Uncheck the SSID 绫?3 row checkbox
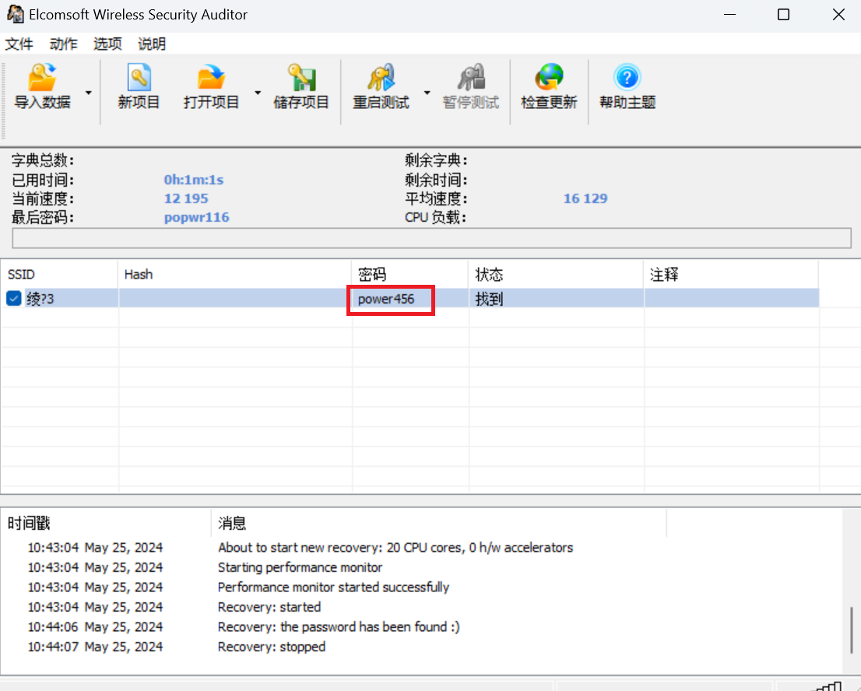The image size is (861, 691). coord(14,299)
